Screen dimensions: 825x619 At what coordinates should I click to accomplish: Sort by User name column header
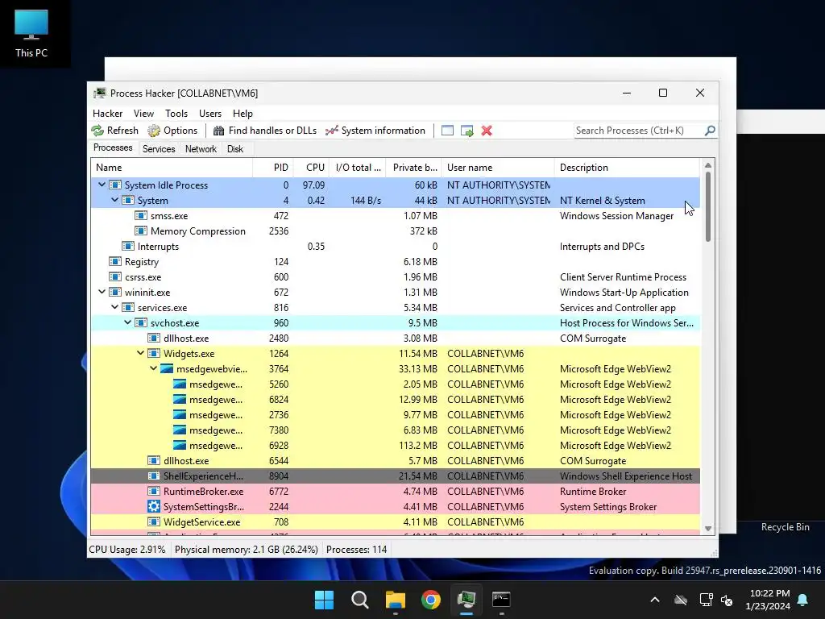(x=498, y=168)
